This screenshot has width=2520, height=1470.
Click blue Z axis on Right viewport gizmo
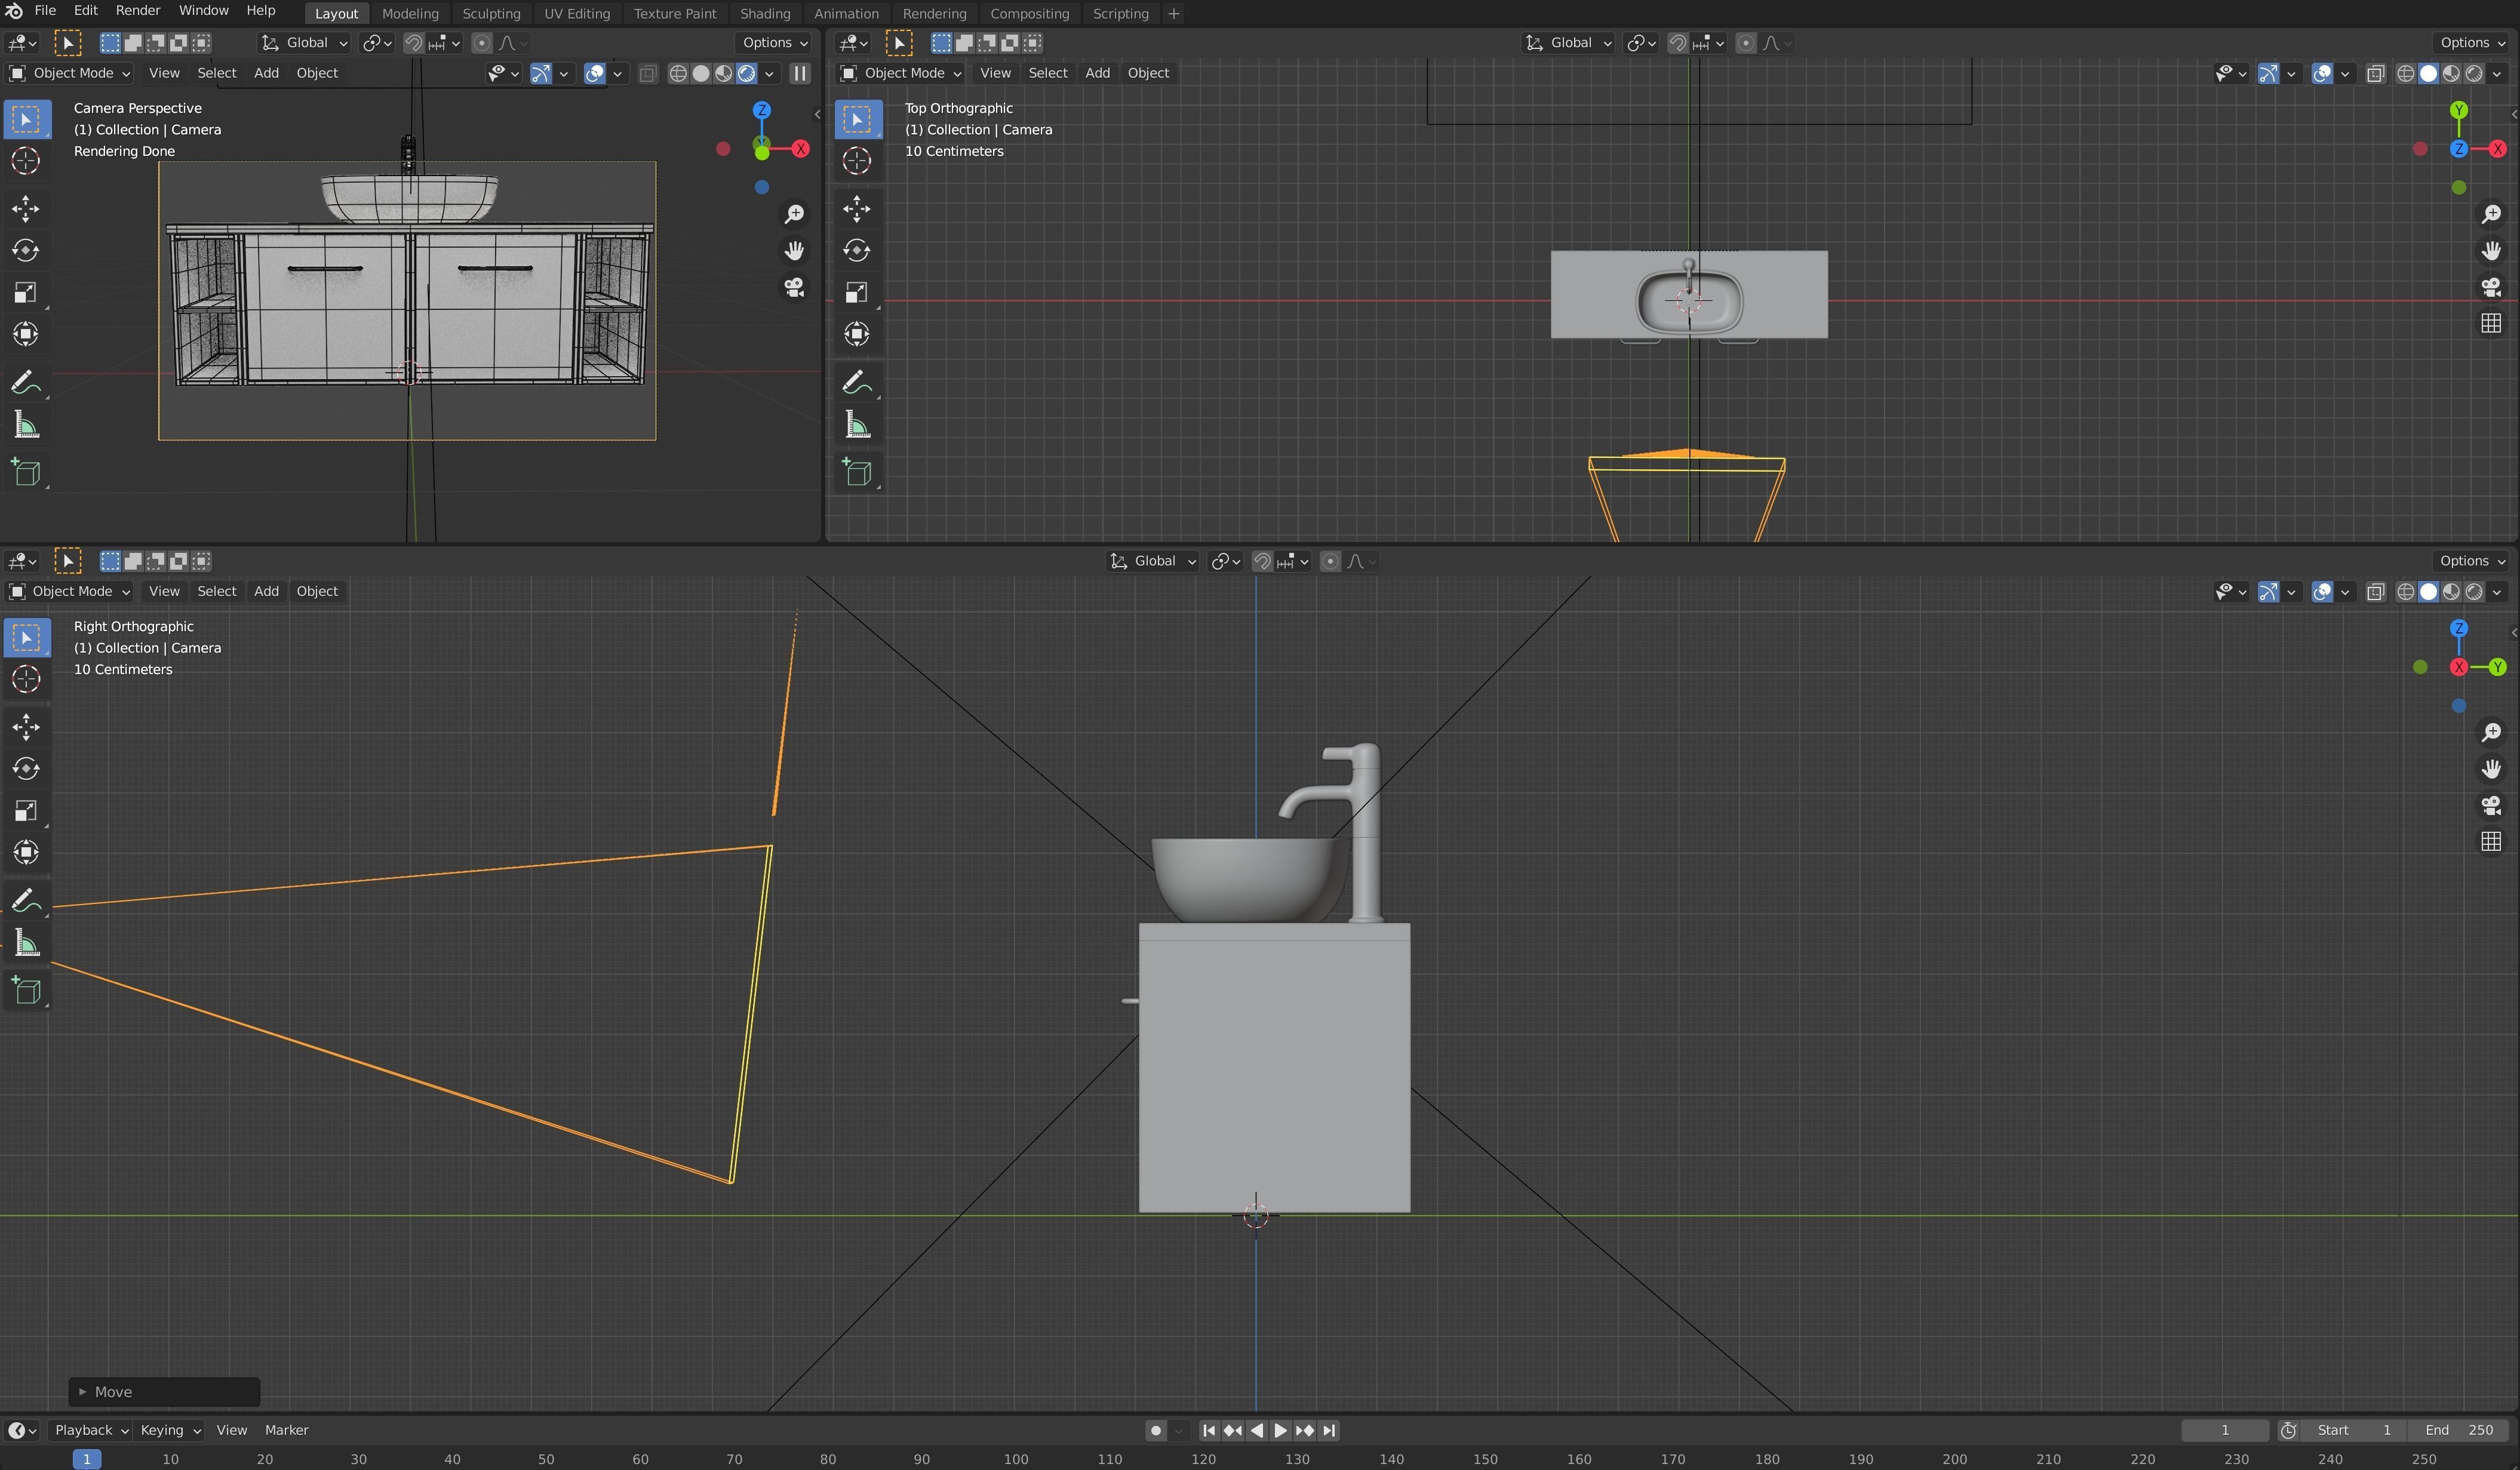[x=2459, y=628]
